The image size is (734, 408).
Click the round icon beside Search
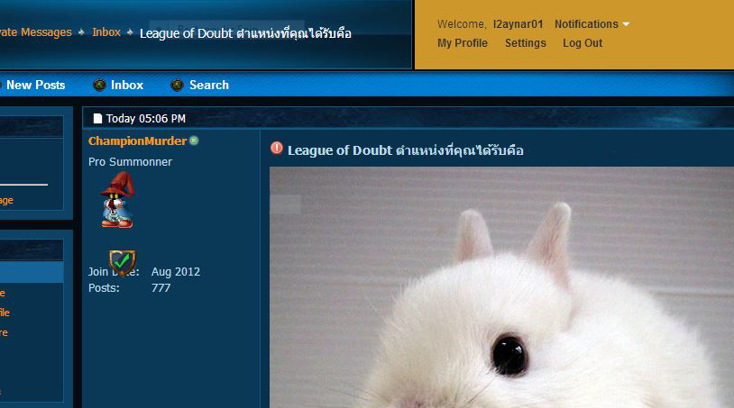pyautogui.click(x=177, y=85)
